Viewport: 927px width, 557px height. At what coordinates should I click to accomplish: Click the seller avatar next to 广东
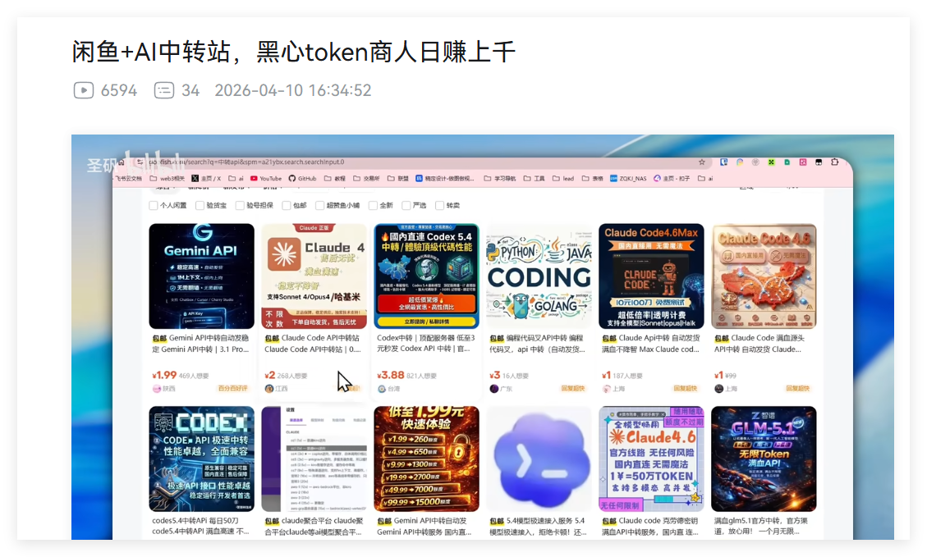point(493,389)
